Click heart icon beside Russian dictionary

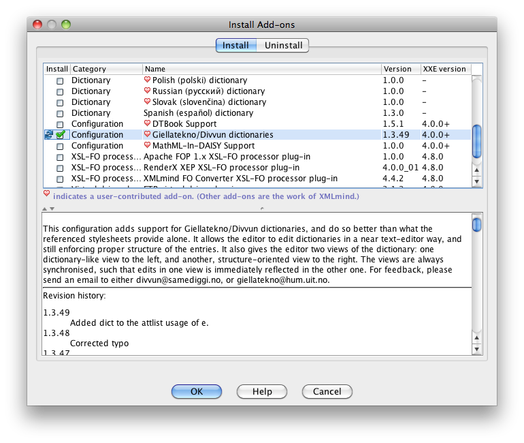point(147,91)
